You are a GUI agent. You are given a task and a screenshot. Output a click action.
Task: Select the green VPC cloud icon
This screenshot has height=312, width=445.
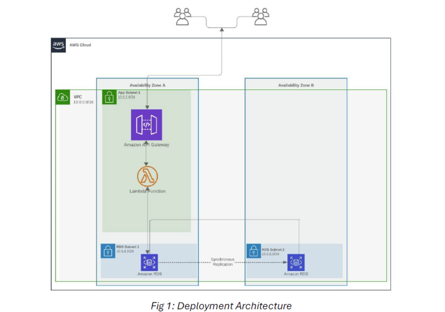click(x=63, y=97)
